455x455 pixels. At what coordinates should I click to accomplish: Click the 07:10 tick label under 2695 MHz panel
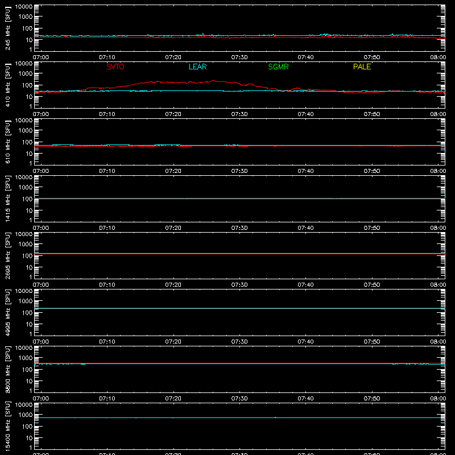(x=107, y=285)
